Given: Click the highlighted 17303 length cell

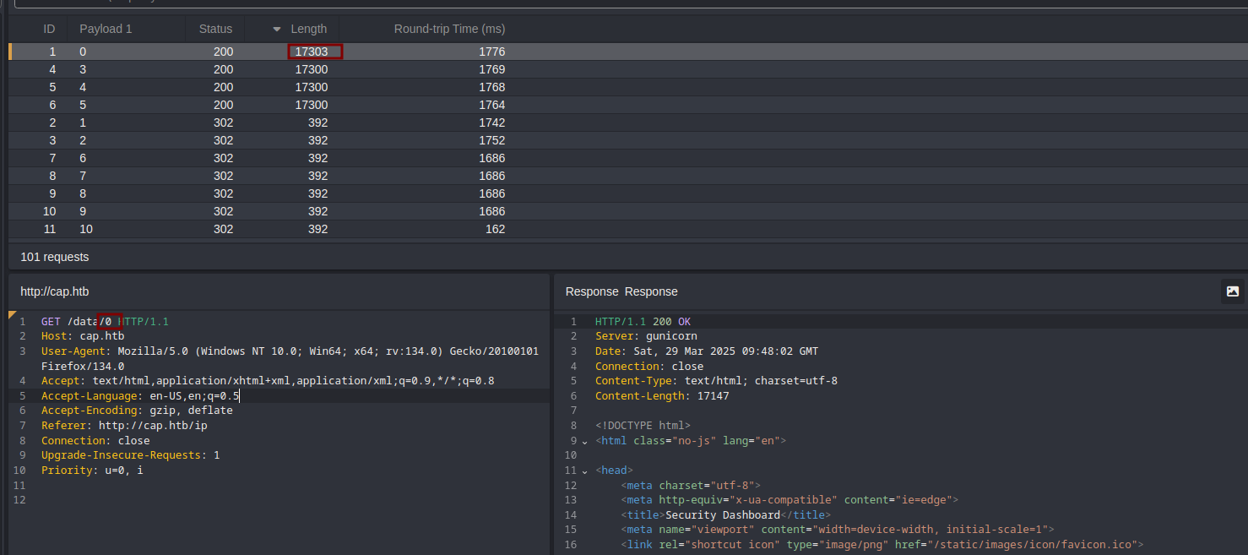Looking at the screenshot, I should pyautogui.click(x=315, y=52).
